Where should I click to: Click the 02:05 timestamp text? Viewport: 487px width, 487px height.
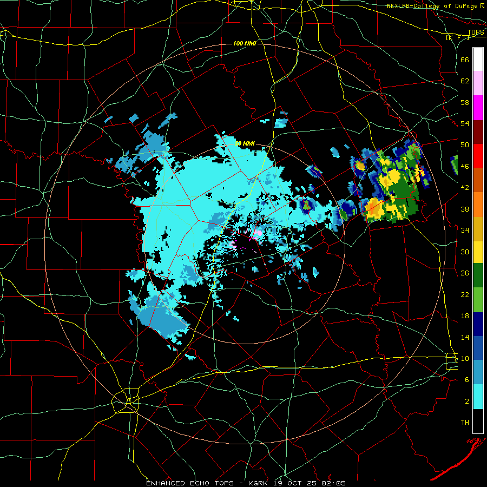pos(334,483)
